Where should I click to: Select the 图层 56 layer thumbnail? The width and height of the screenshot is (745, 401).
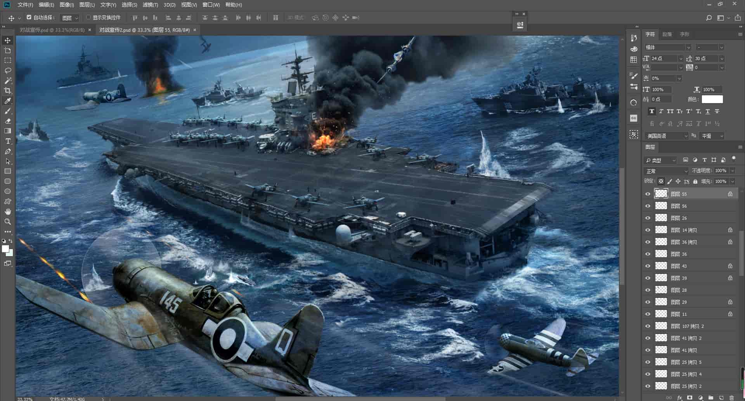click(x=661, y=206)
